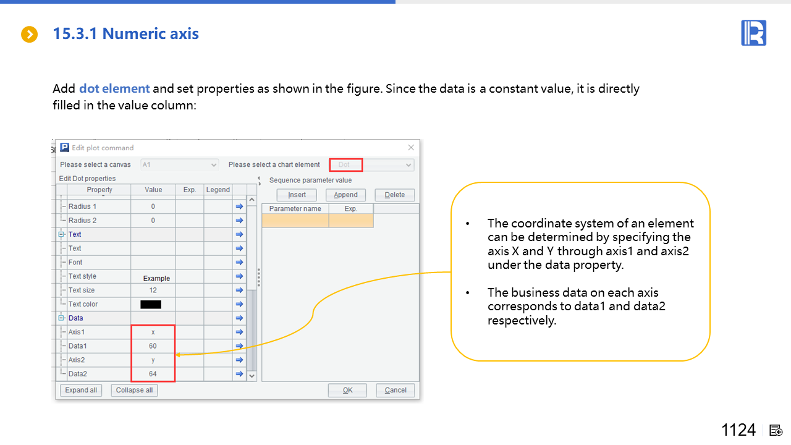Screen dimensions: 791x445
Task: Open the canvas selection dropdown A1
Action: [179, 165]
